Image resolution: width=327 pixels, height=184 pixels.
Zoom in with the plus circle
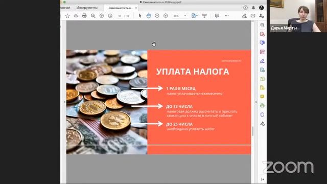point(166,16)
